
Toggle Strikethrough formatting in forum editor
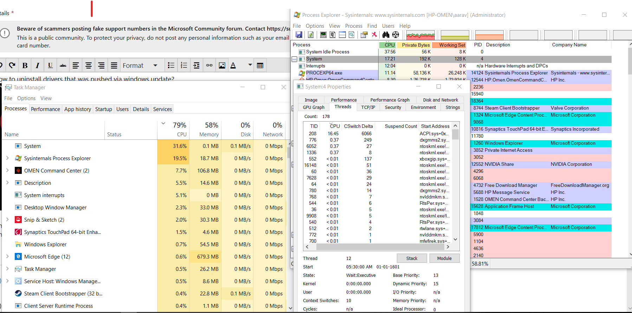tap(63, 65)
